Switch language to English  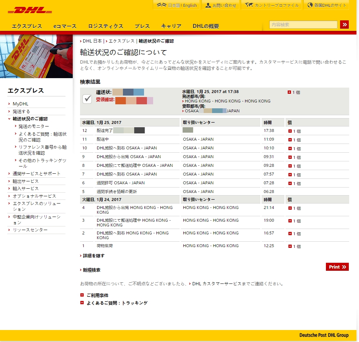point(190,5)
